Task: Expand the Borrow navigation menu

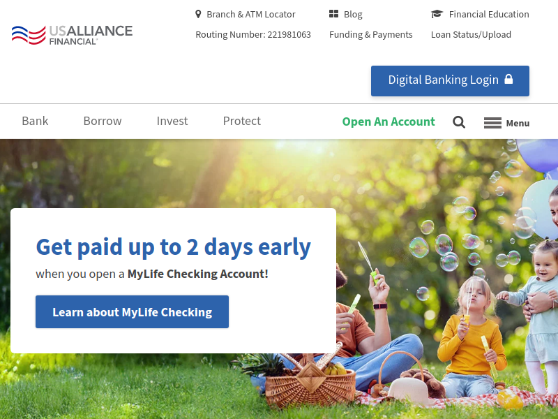Action: click(x=103, y=121)
